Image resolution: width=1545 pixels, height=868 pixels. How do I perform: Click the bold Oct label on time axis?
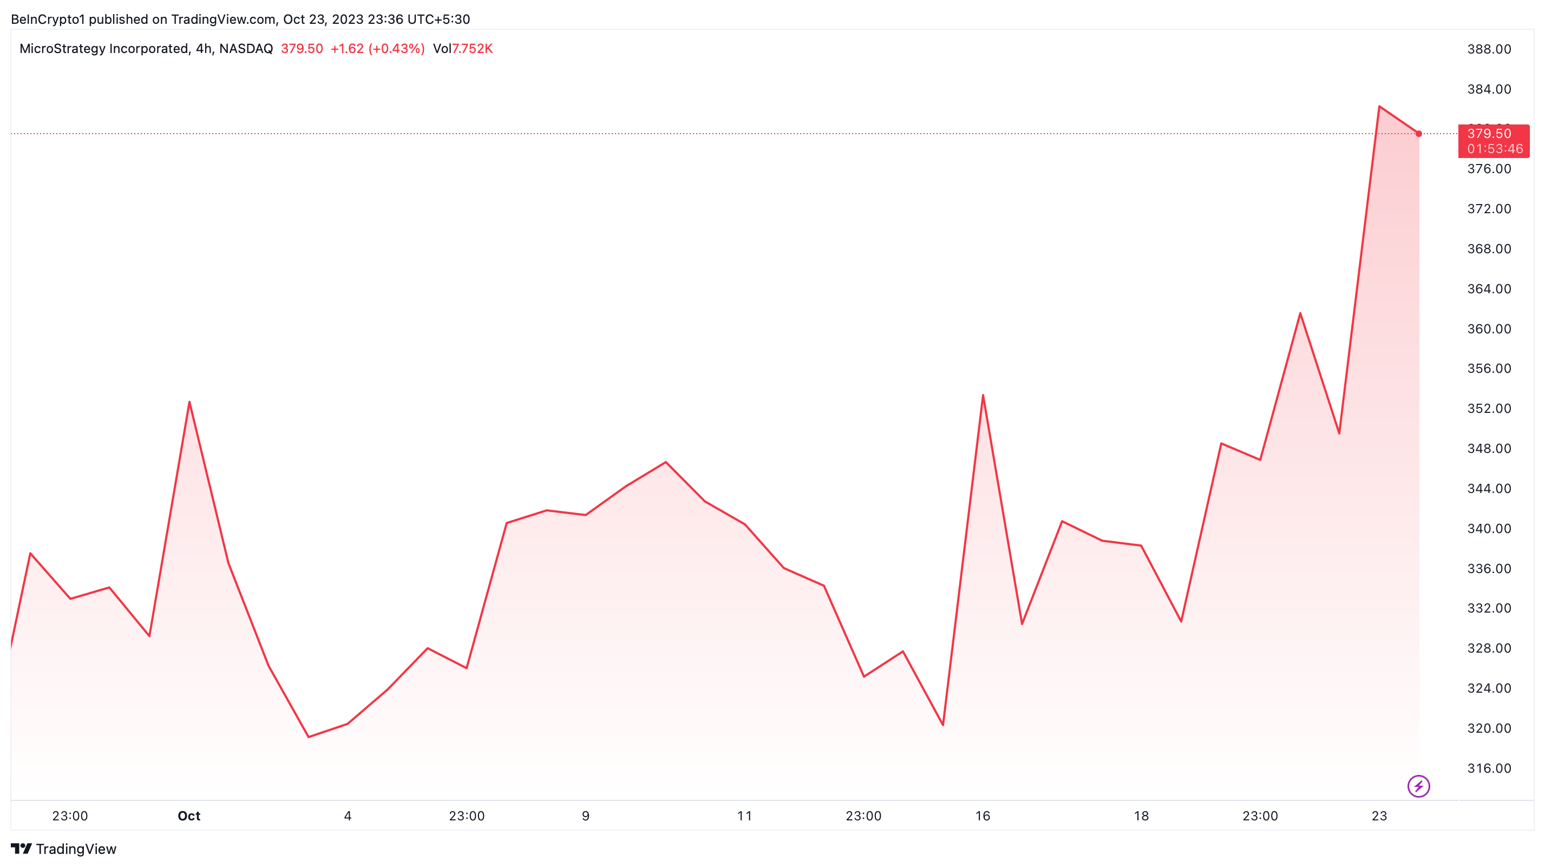pyautogui.click(x=189, y=816)
